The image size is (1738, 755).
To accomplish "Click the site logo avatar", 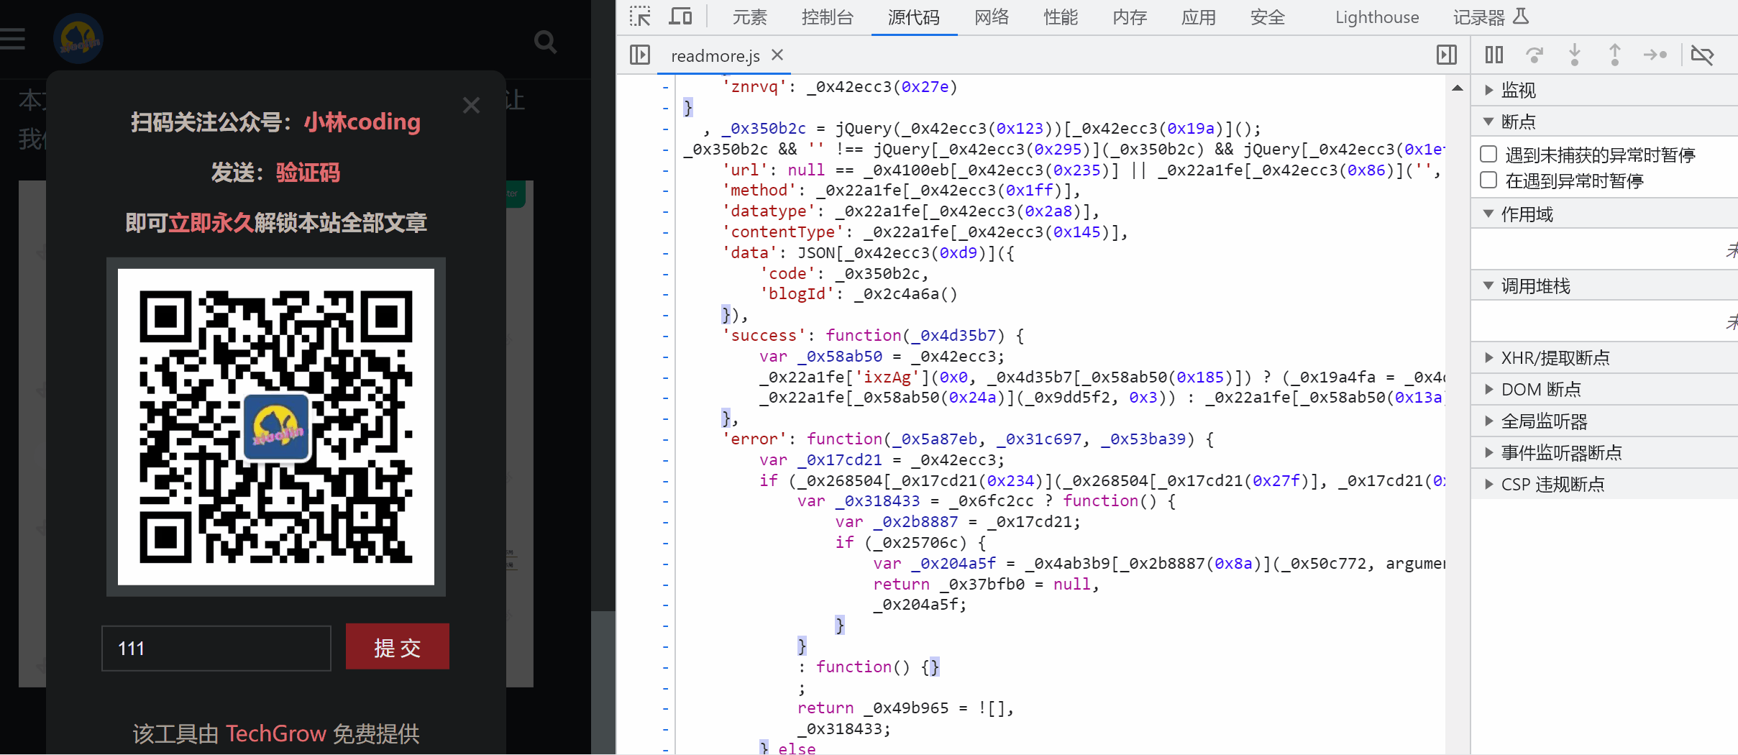I will tap(78, 39).
